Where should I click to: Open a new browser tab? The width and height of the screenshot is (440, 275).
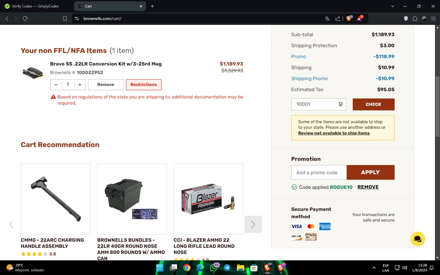click(x=152, y=6)
